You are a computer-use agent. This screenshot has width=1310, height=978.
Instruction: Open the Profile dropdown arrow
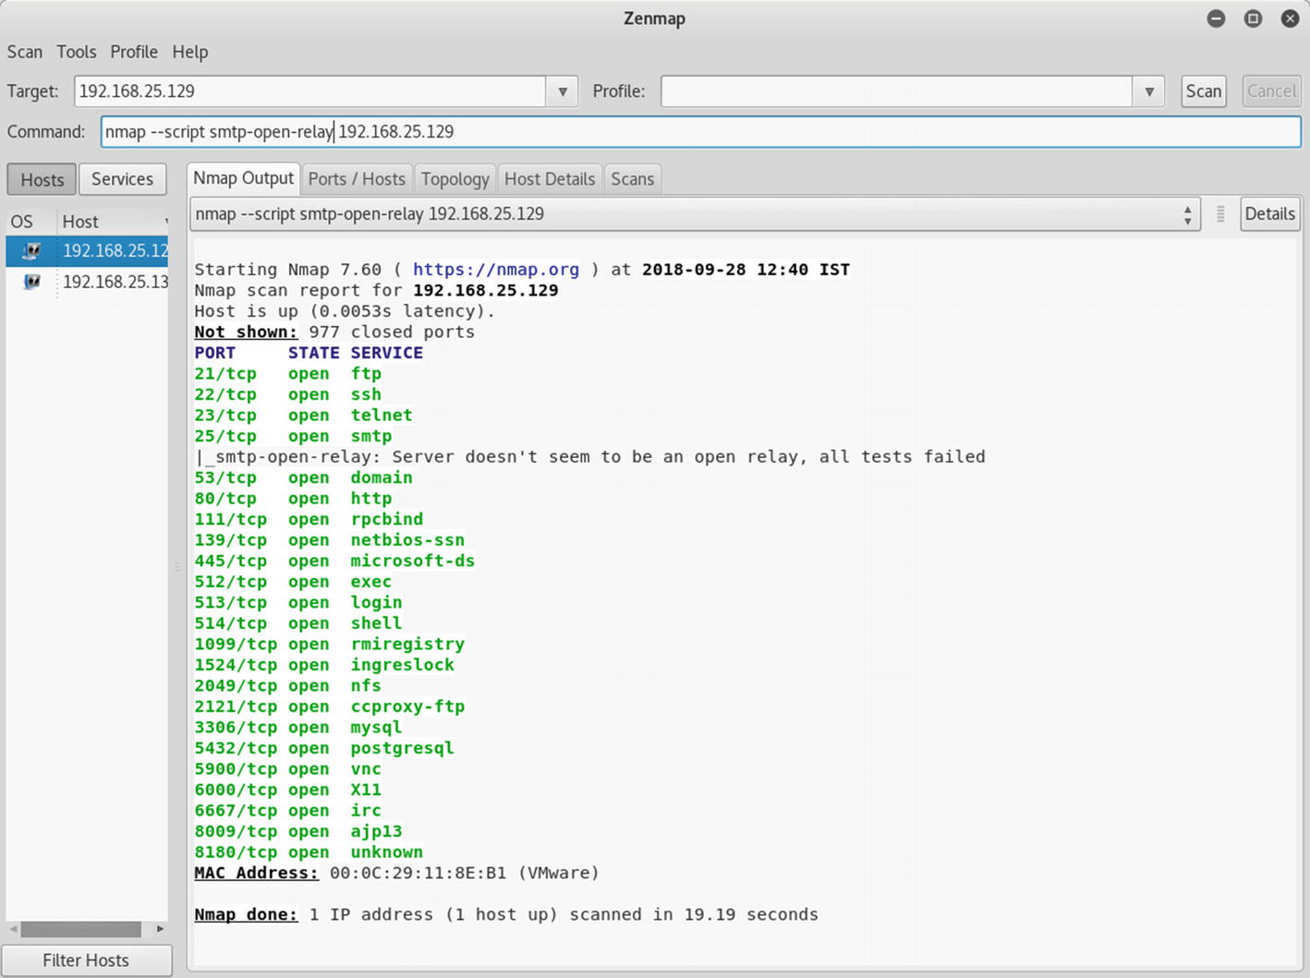click(x=1148, y=91)
